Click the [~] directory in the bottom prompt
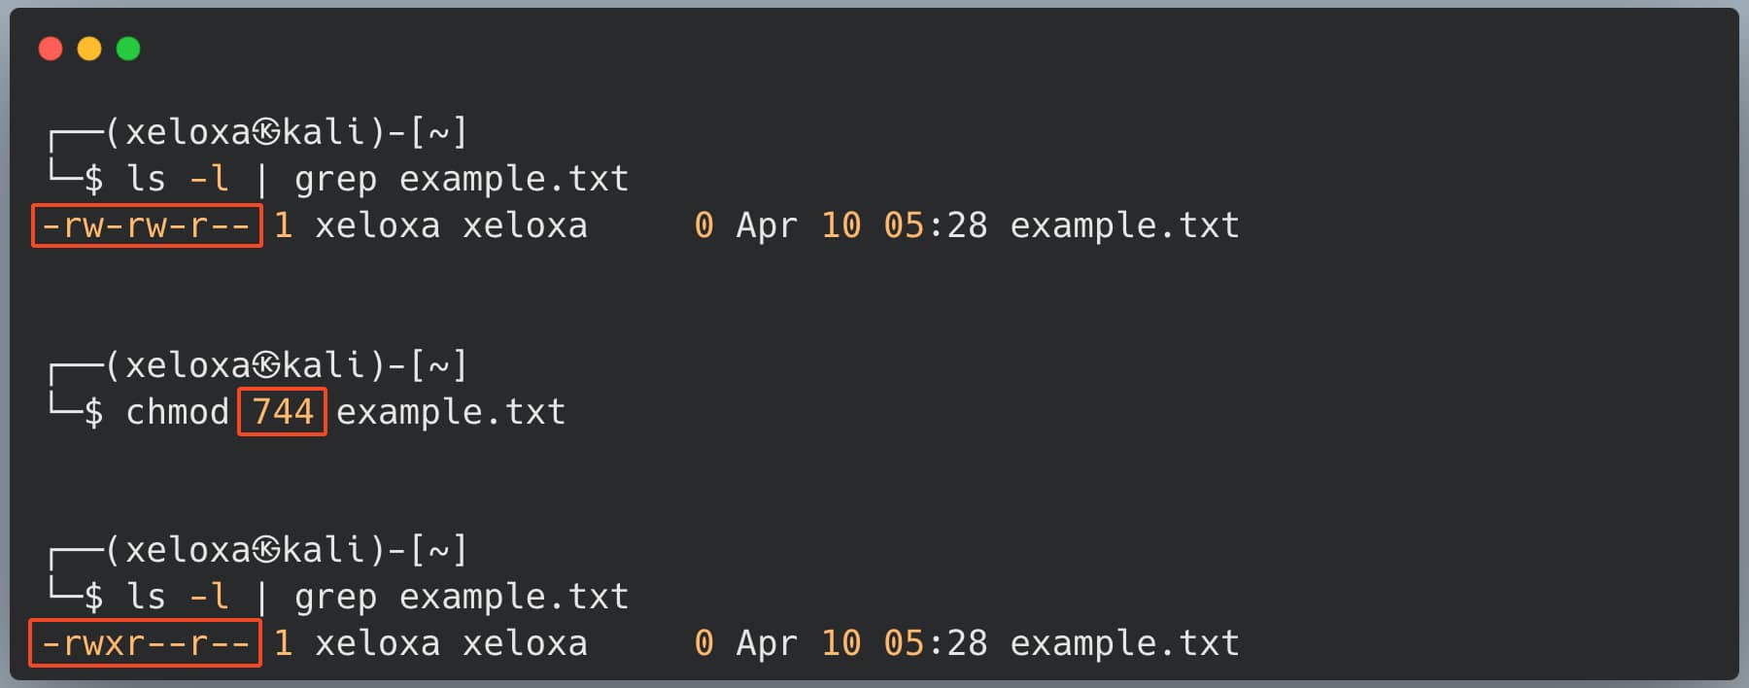Screen dimensions: 1749x688 click(x=438, y=551)
